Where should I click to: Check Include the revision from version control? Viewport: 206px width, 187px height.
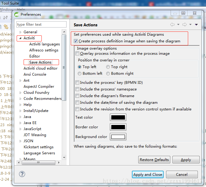click(77, 109)
